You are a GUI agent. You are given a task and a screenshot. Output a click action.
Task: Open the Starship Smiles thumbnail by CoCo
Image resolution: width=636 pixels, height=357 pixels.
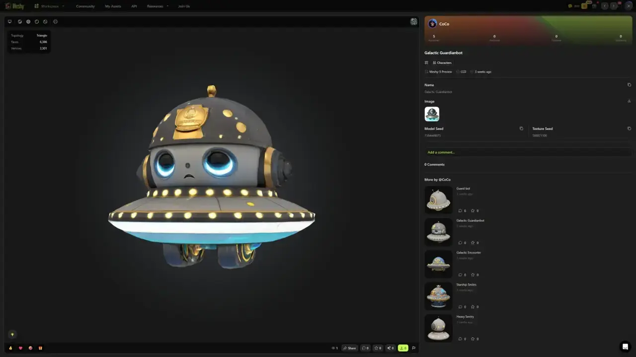pos(438,295)
